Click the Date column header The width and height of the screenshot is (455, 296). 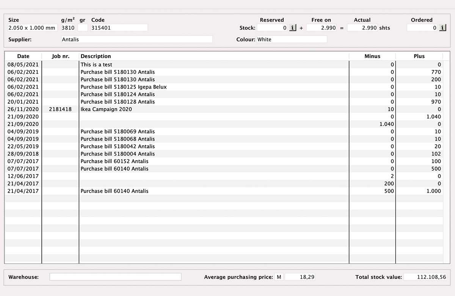(x=23, y=56)
